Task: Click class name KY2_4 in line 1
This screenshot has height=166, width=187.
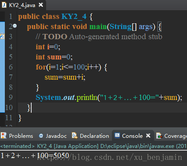Action: pos(74,16)
